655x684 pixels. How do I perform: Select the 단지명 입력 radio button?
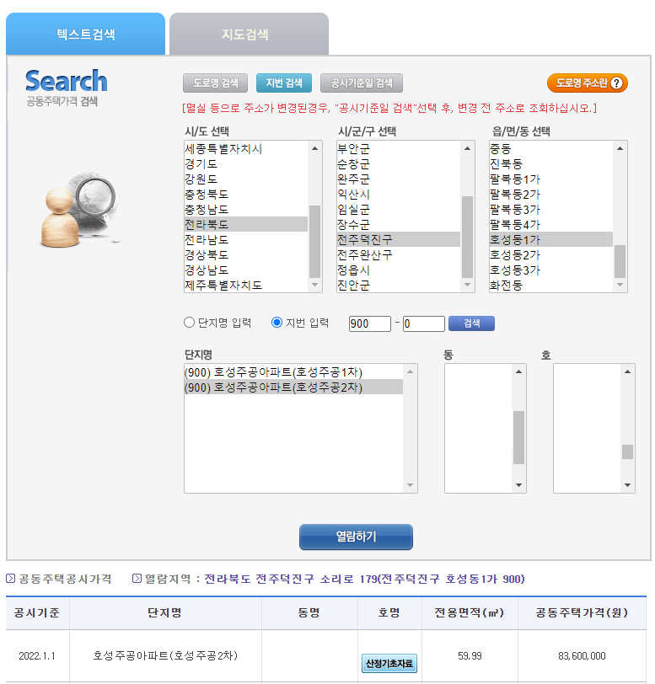pos(189,323)
